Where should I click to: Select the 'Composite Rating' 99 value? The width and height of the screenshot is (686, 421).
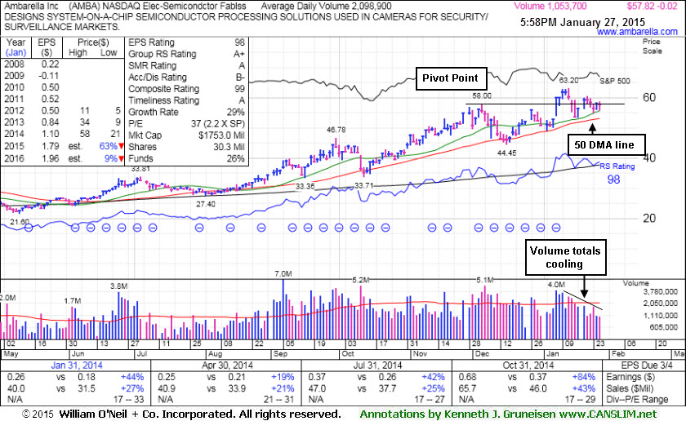pyautogui.click(x=239, y=89)
